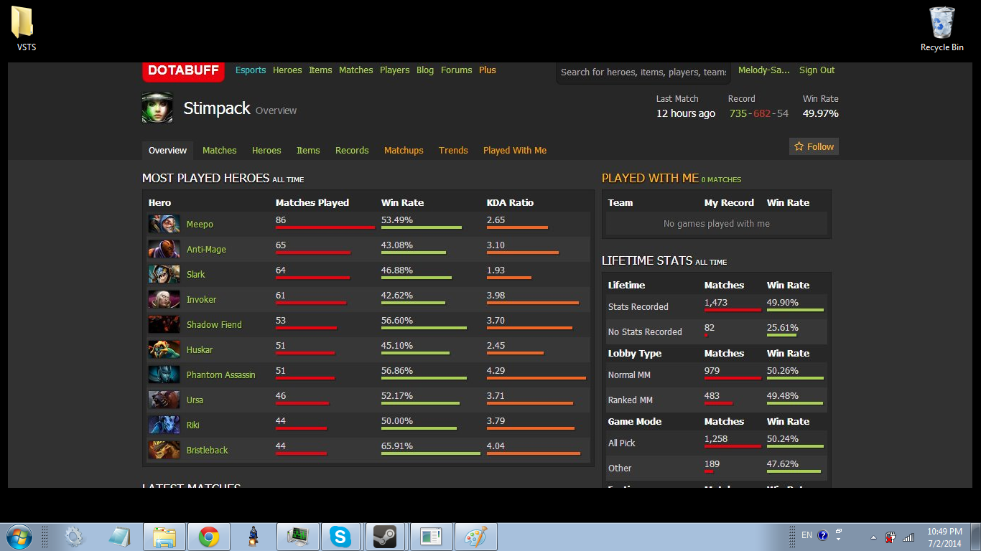The width and height of the screenshot is (981, 551).
Task: Click the Shadow Fiend hero portrait
Action: click(164, 324)
